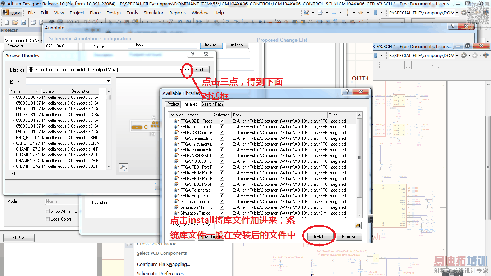
Task: Click the Pin Map... button
Action: (x=237, y=45)
